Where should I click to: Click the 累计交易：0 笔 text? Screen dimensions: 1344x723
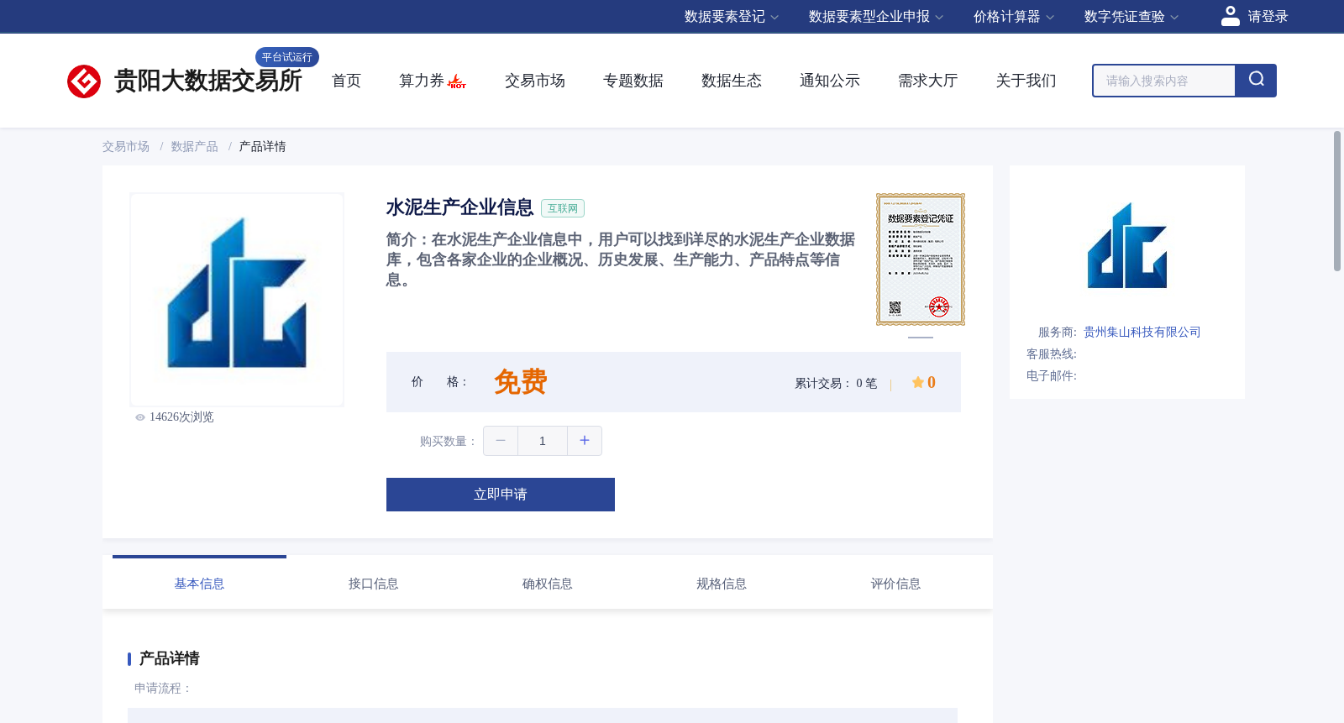coord(836,383)
